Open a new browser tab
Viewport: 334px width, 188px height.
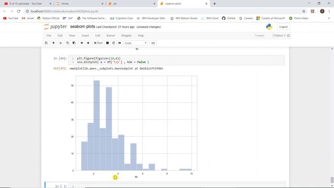coord(214,4)
